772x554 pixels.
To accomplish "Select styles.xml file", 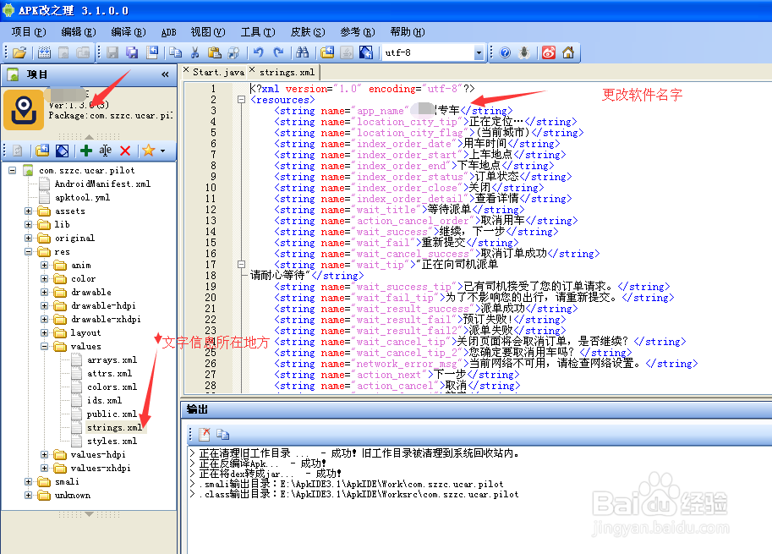I will point(112,442).
